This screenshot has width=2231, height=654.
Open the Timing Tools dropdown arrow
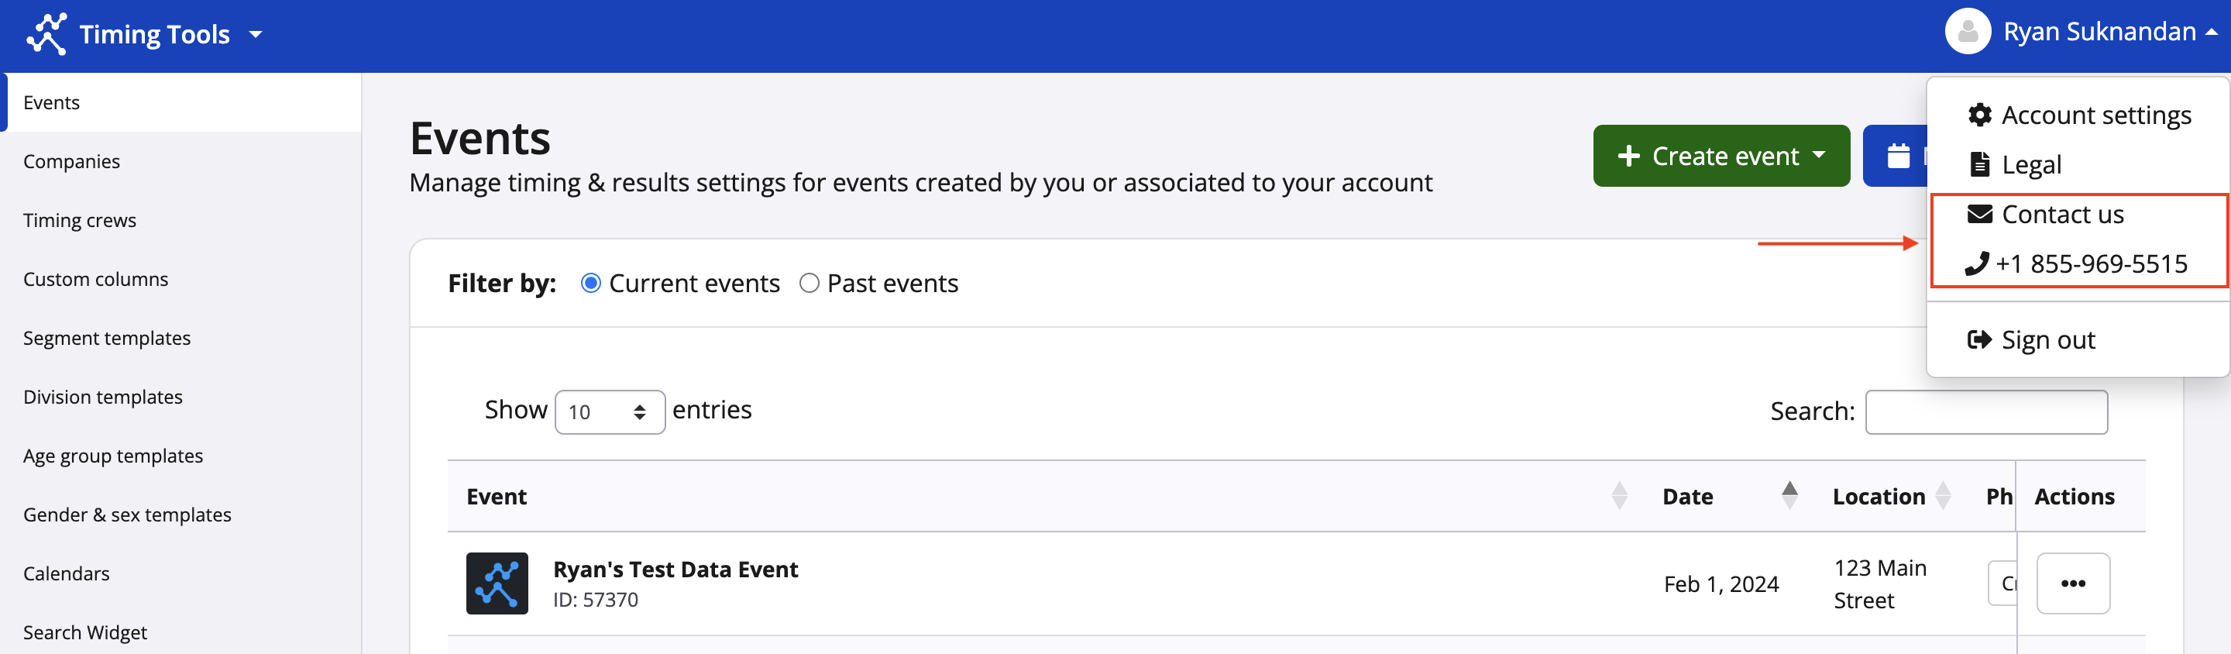click(x=256, y=35)
